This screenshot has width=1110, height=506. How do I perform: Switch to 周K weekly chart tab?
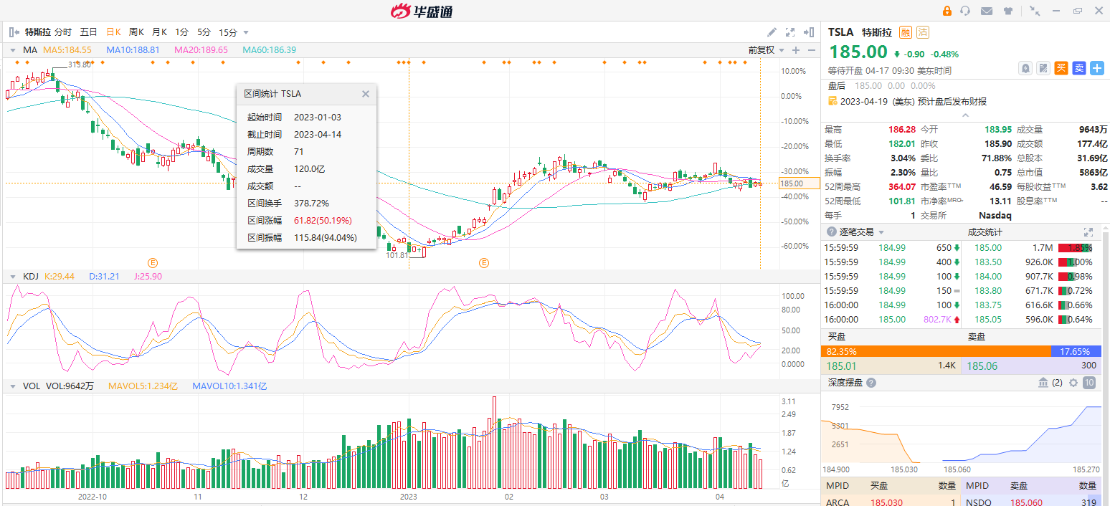pyautogui.click(x=136, y=32)
